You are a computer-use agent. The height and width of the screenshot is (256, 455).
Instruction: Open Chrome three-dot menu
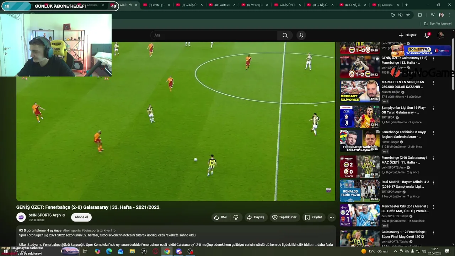point(449,15)
